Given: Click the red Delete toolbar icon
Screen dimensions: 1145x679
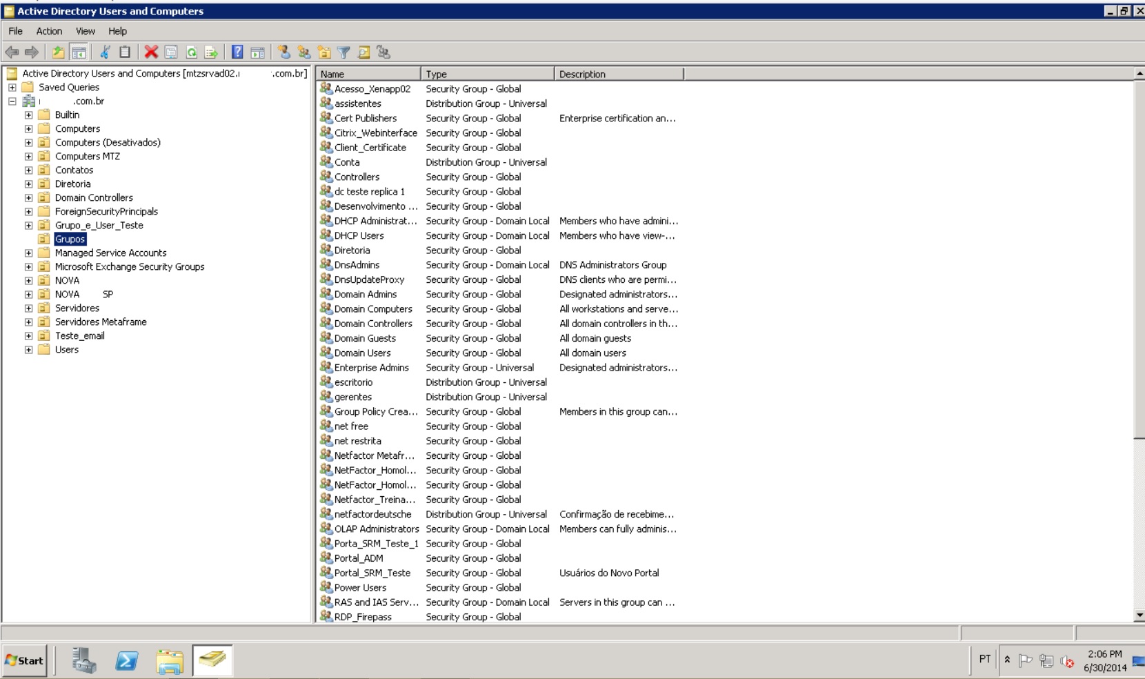Looking at the screenshot, I should point(151,52).
